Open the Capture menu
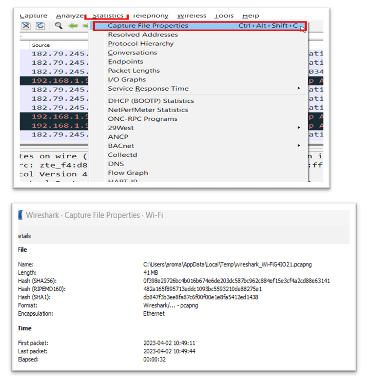 coord(33,16)
